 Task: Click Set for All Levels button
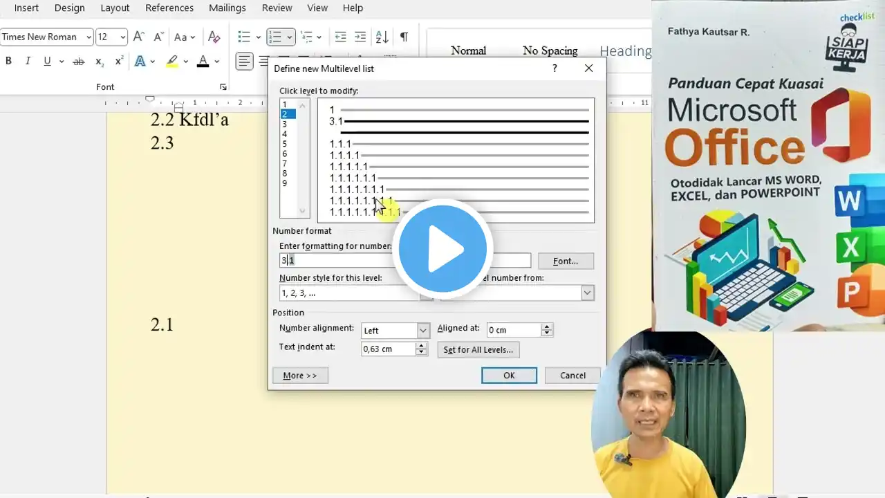coord(478,350)
